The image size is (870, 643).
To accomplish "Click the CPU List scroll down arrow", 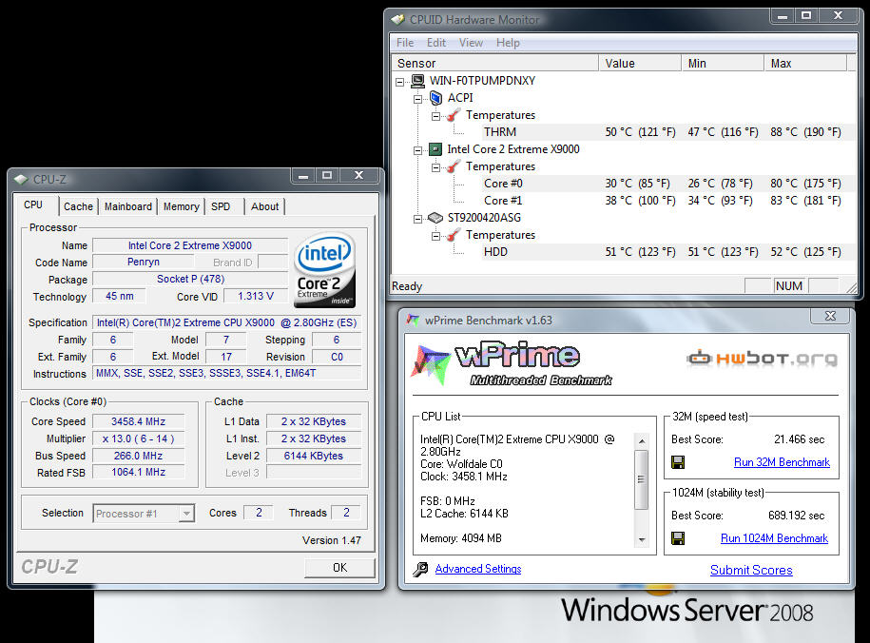I will click(x=642, y=539).
